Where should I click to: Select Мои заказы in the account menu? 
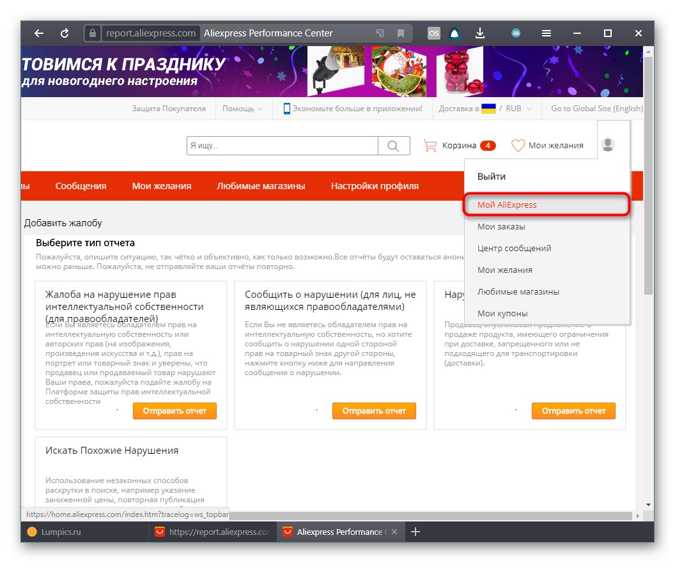click(x=501, y=226)
